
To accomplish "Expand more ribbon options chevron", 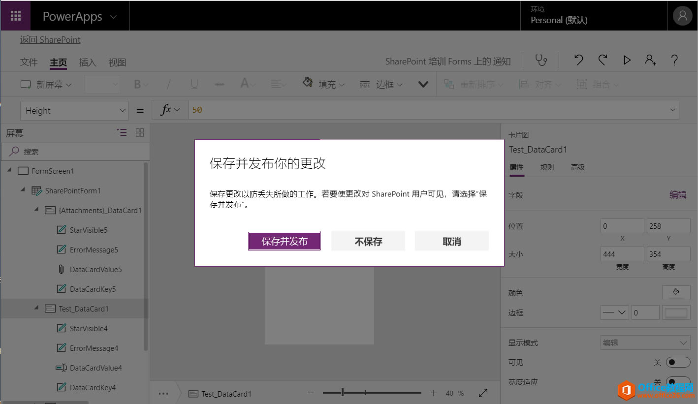I will [x=423, y=85].
